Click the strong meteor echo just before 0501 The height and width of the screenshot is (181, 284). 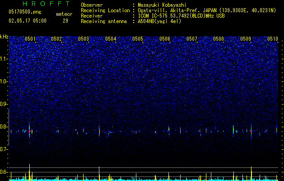click(x=29, y=131)
